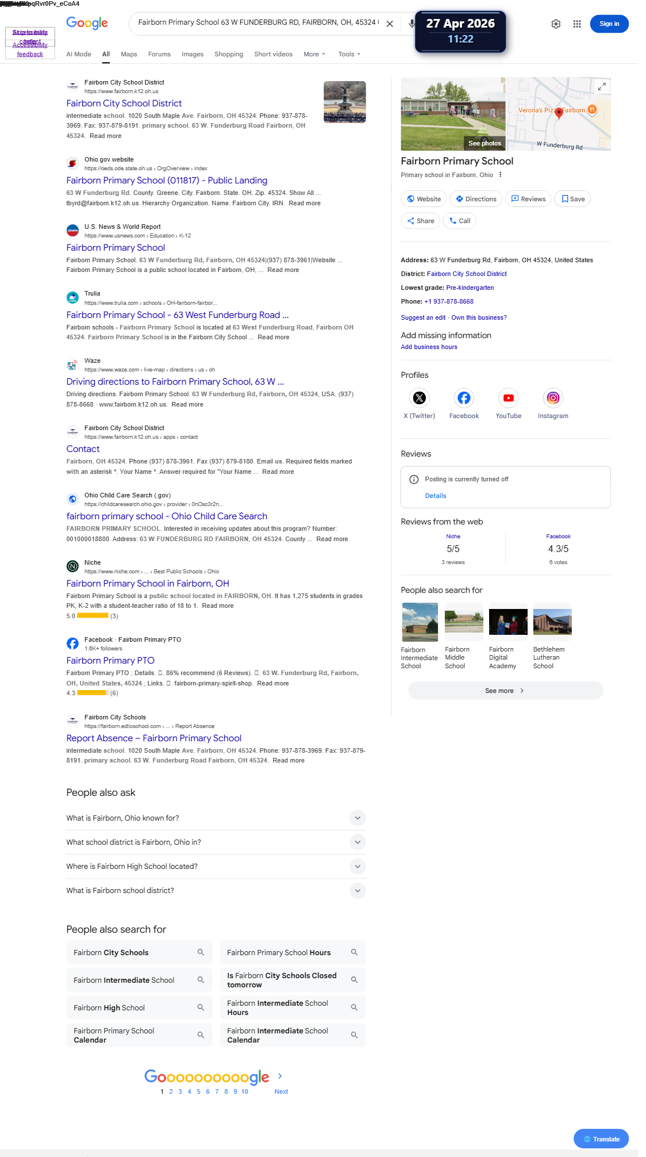
Task: Click Add business hours link
Action: pos(429,347)
